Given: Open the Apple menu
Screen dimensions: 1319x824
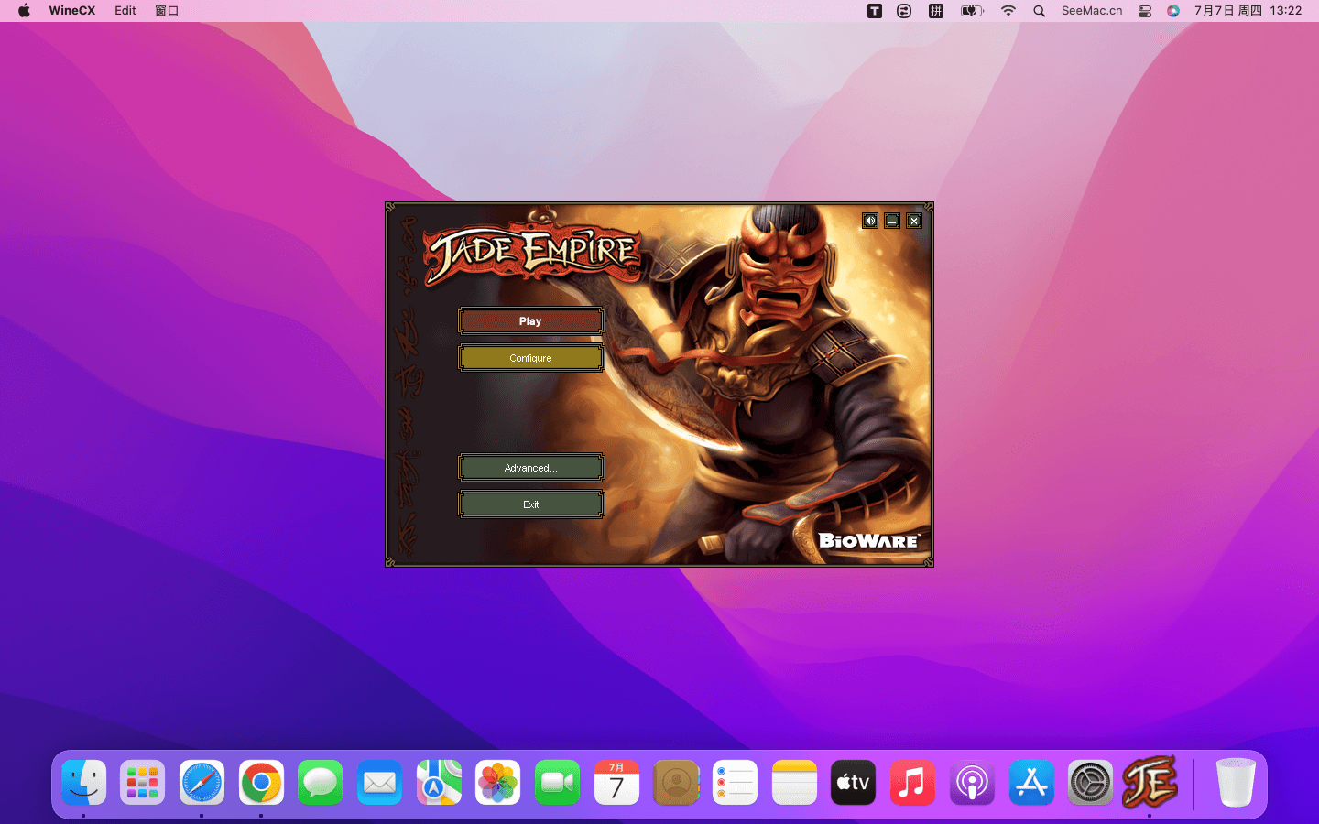Looking at the screenshot, I should coord(24,11).
